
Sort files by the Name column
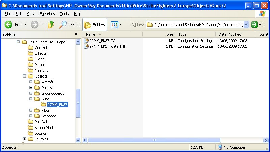(x=113, y=34)
